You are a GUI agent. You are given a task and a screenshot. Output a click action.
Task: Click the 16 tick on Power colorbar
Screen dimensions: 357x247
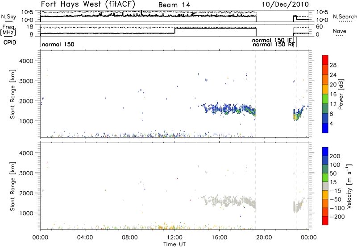333,95
